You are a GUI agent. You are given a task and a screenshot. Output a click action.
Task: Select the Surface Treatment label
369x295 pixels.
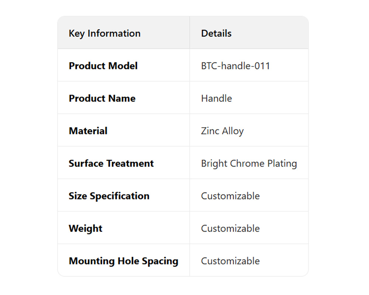pyautogui.click(x=111, y=163)
